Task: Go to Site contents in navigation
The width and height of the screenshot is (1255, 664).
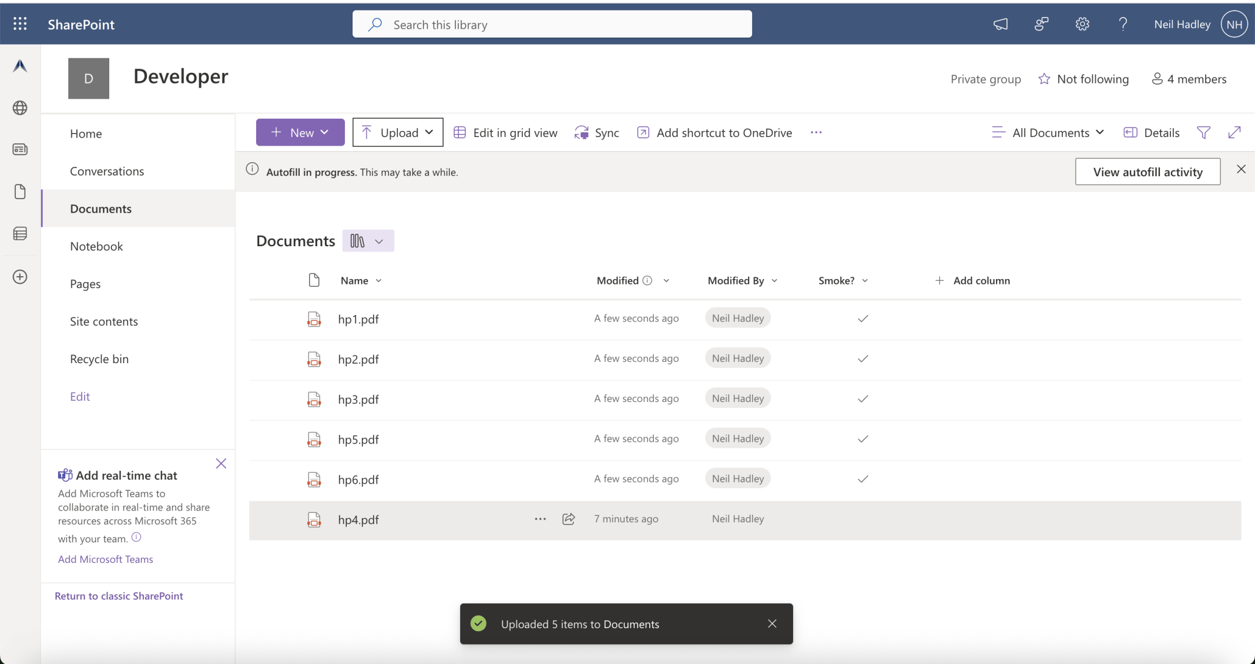Action: [x=104, y=321]
